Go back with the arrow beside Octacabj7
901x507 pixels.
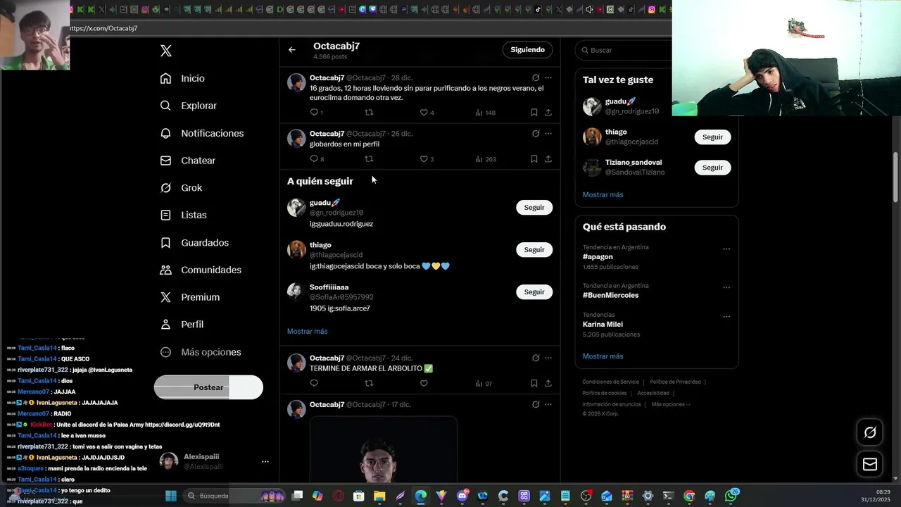tap(292, 50)
